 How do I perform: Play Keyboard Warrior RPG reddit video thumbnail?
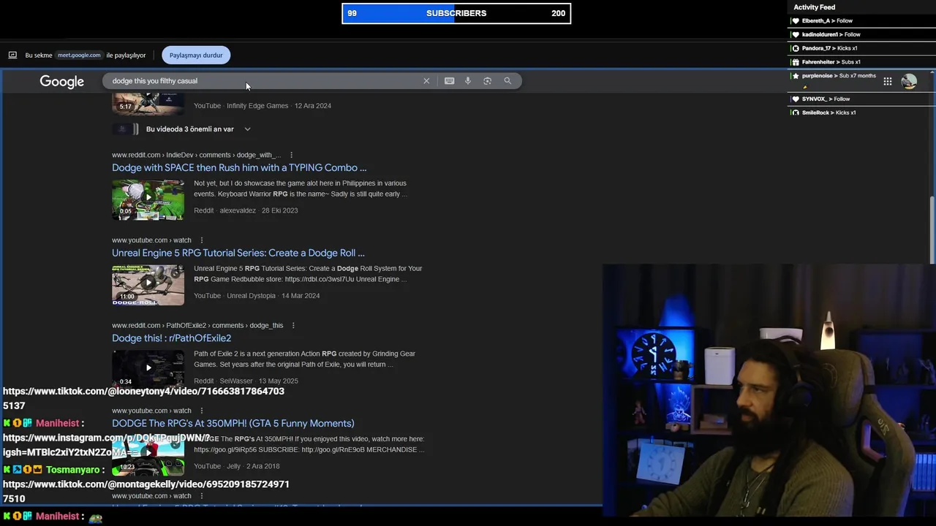tap(148, 199)
